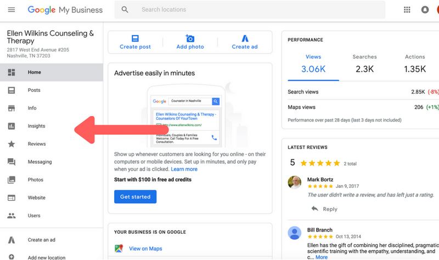439x260 pixels.
Task: Click the Photos sidebar icon
Action: (x=12, y=180)
